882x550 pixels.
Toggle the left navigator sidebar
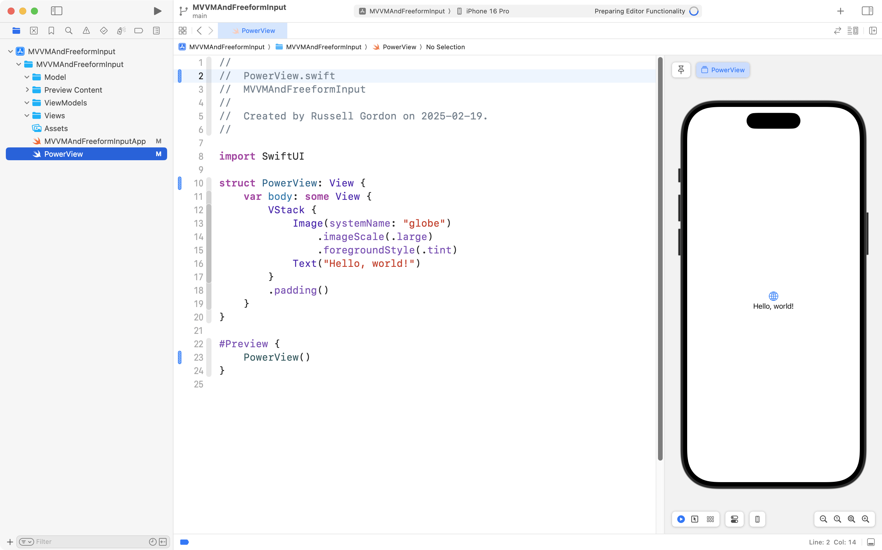click(x=57, y=11)
